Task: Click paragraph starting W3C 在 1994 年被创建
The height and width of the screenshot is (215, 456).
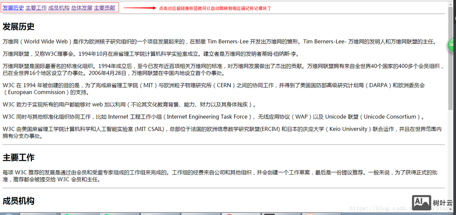Action: tap(214, 89)
